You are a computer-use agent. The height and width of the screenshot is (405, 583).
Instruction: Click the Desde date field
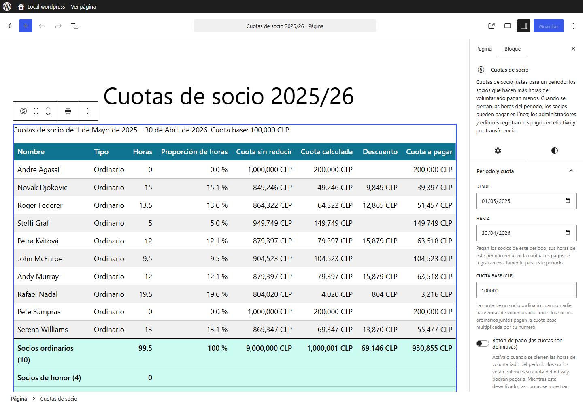tap(526, 201)
